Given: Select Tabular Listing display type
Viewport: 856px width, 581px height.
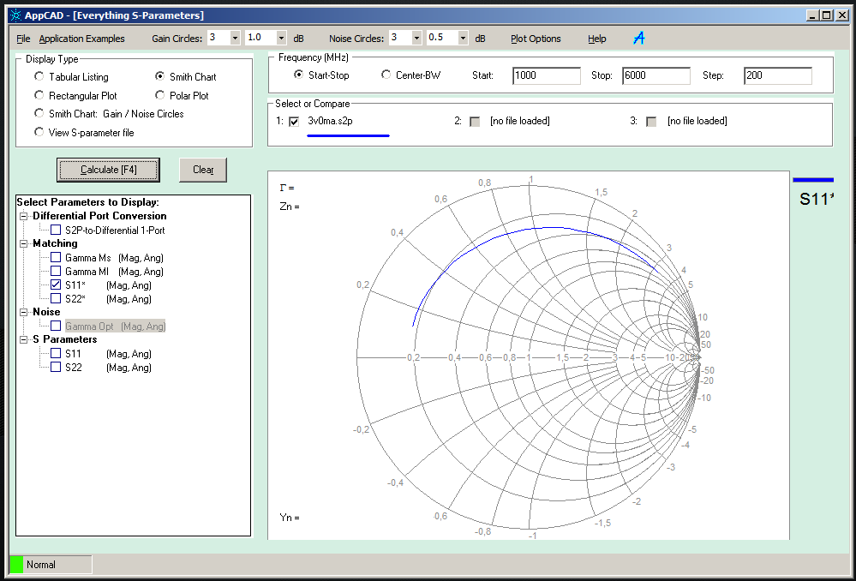Looking at the screenshot, I should click(39, 77).
